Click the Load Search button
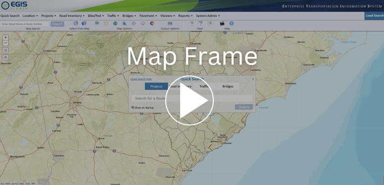Screen dimensions: 384x185 click(x=374, y=16)
